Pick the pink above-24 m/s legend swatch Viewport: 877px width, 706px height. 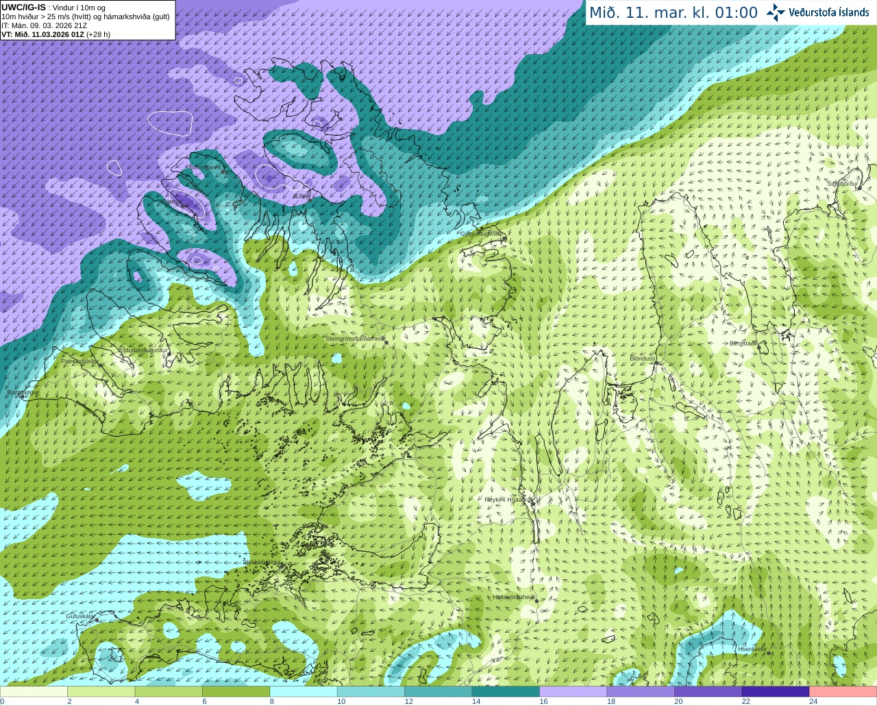tap(843, 692)
